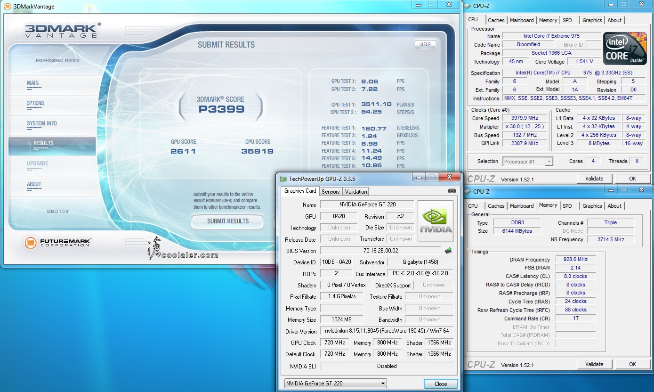Click the BIOS Version field 70.16.2E.00.02

381,251
